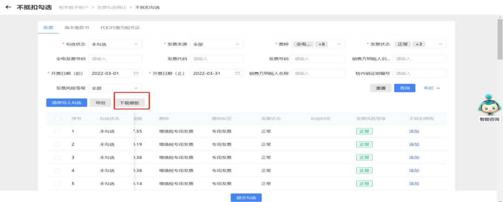503x202 pixels.
Task: Click the +3 tag in 发票状态 field
Action: pos(419,44)
